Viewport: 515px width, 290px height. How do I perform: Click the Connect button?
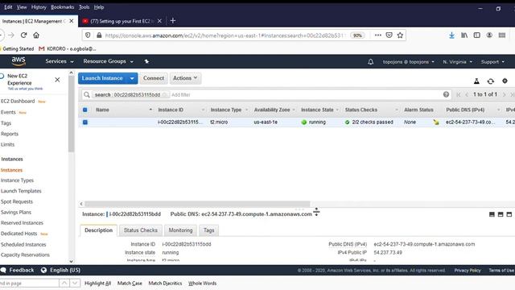coord(154,78)
